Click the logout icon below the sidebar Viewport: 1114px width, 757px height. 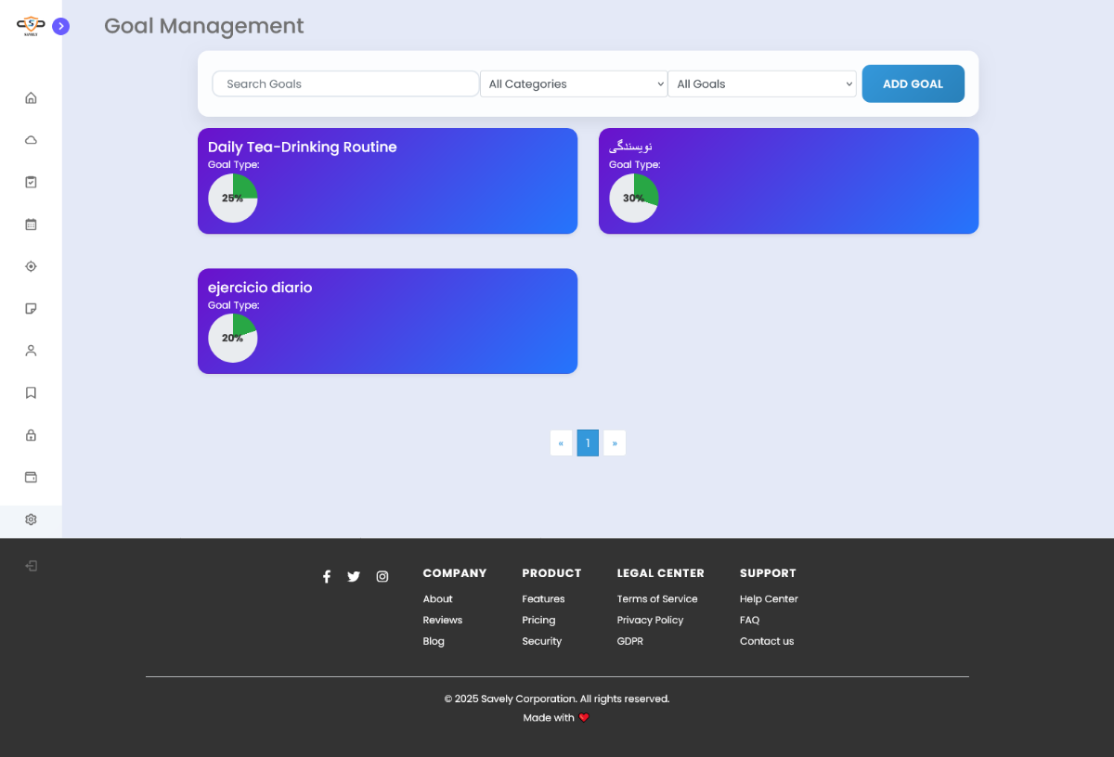[31, 566]
